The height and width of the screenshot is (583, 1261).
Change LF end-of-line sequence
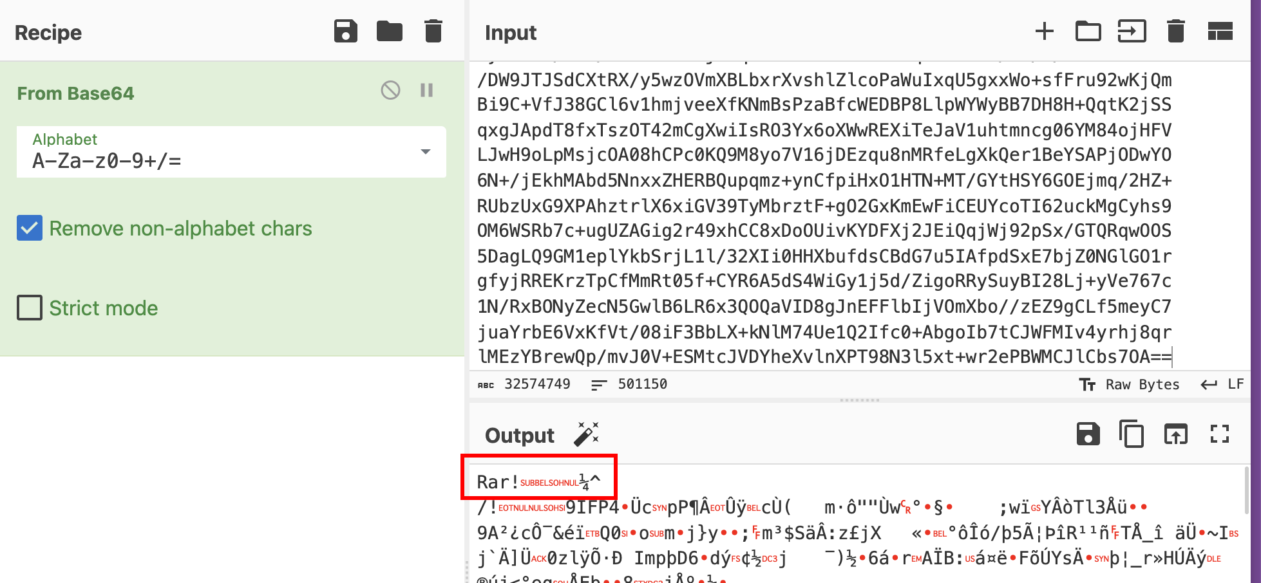(1222, 384)
